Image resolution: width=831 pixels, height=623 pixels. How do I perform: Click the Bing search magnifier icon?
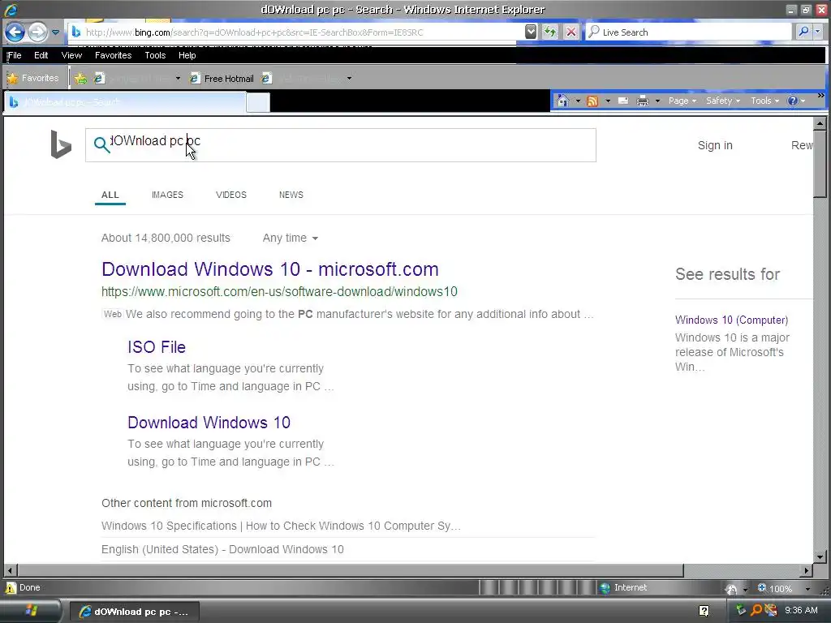click(x=101, y=144)
